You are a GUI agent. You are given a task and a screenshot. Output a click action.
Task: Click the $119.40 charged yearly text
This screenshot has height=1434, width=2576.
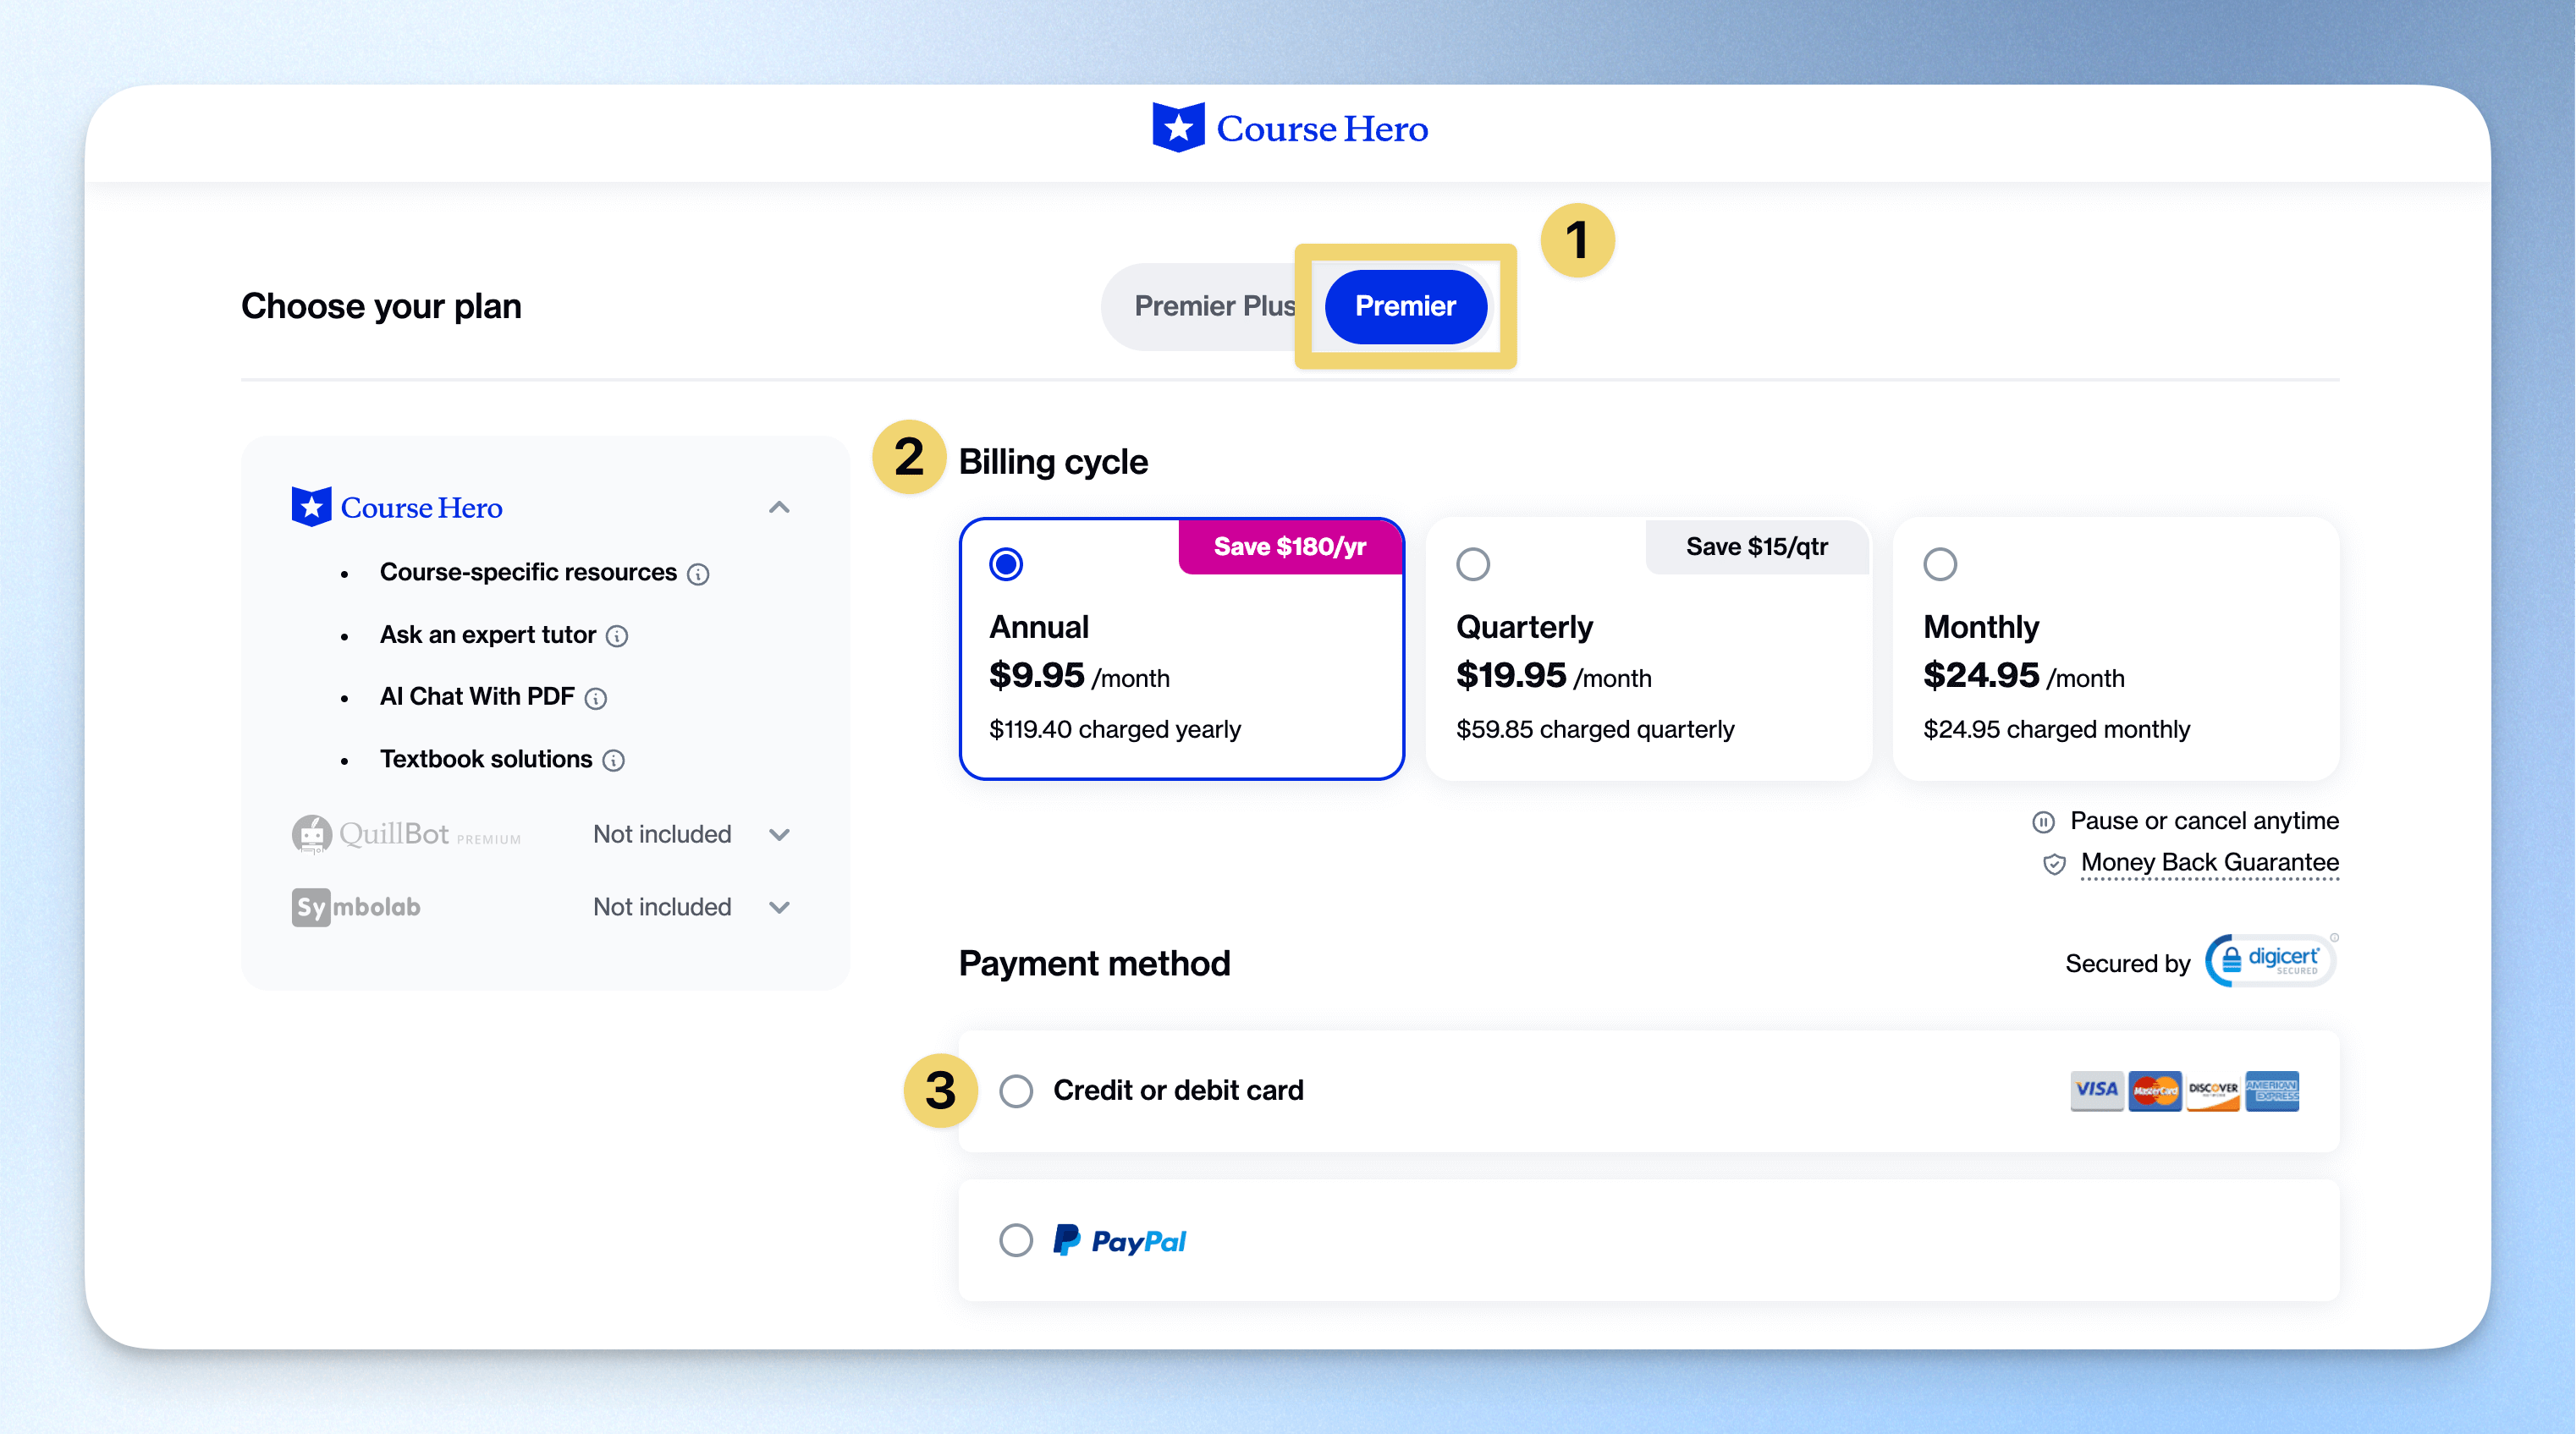(1115, 729)
